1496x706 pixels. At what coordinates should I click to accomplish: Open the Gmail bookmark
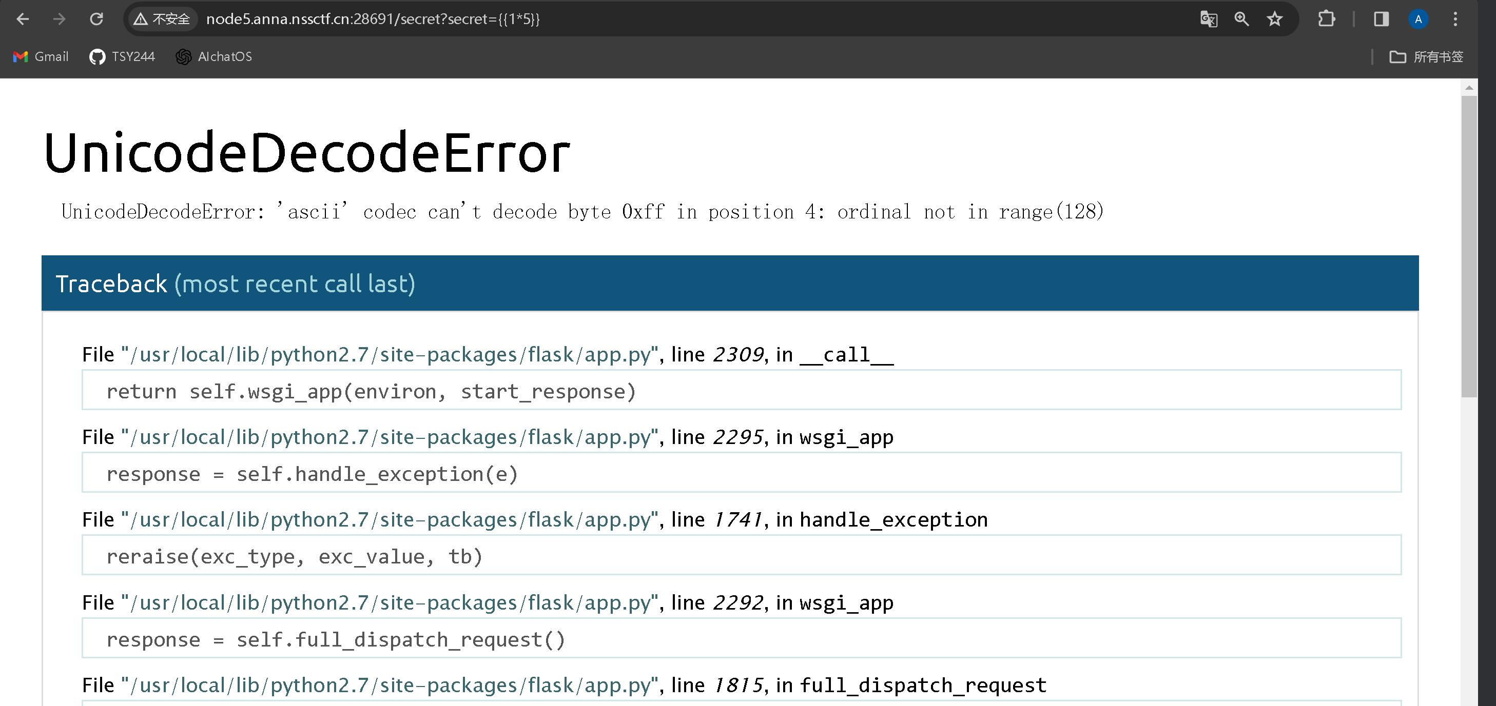pos(41,56)
